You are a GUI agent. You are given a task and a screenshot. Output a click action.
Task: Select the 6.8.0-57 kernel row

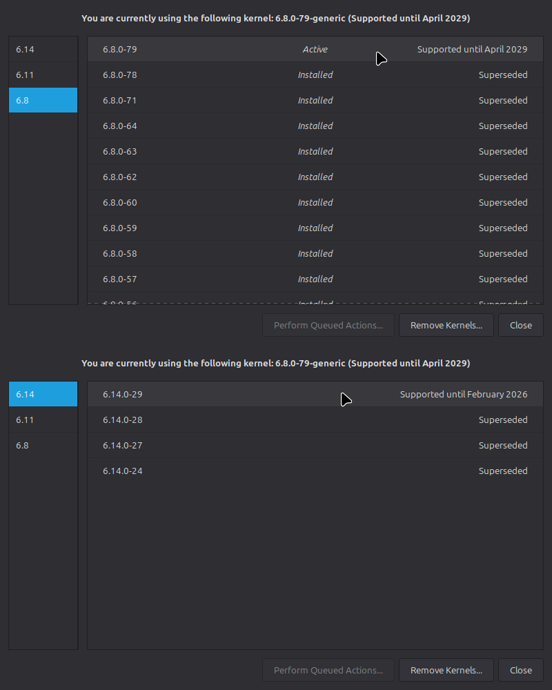(315, 279)
